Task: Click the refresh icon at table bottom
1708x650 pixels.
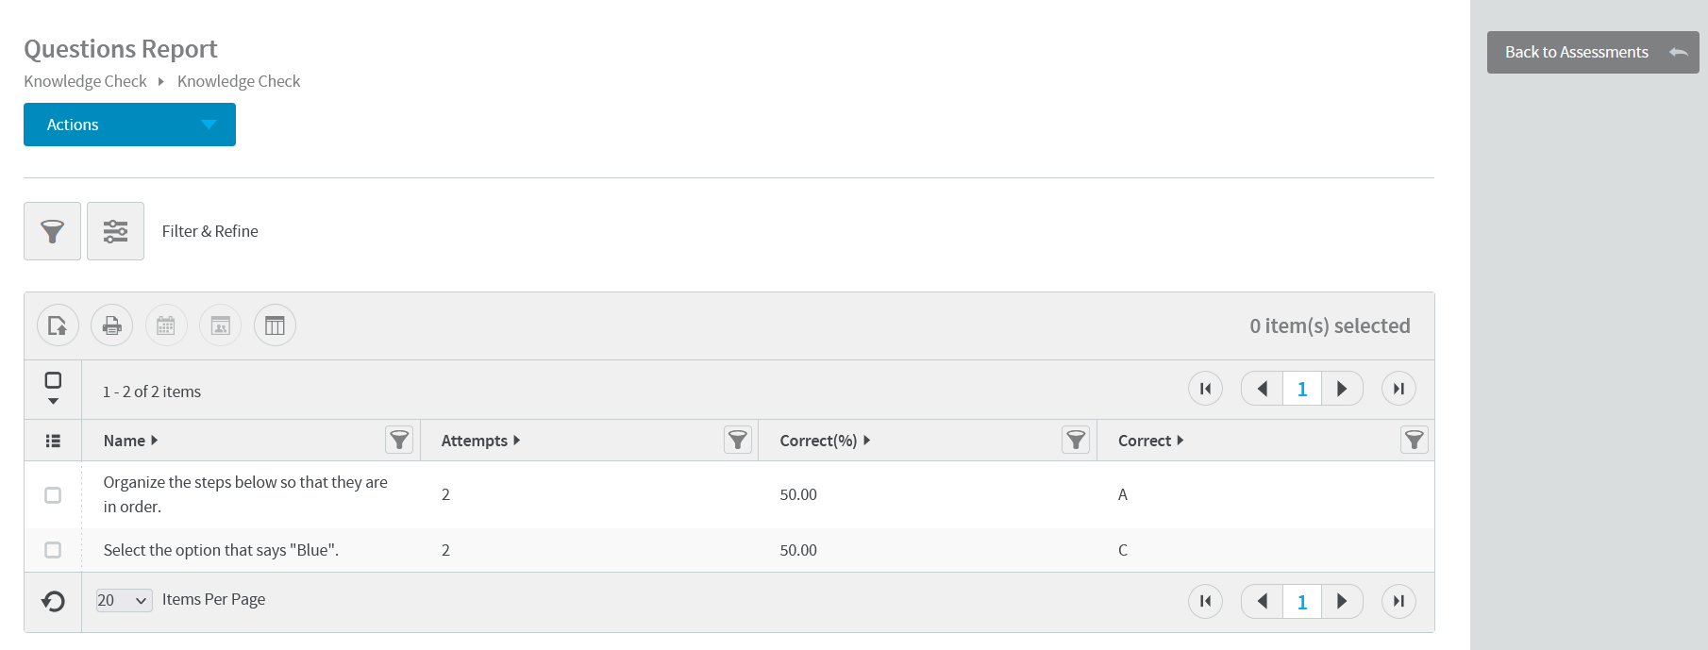Action: [54, 601]
